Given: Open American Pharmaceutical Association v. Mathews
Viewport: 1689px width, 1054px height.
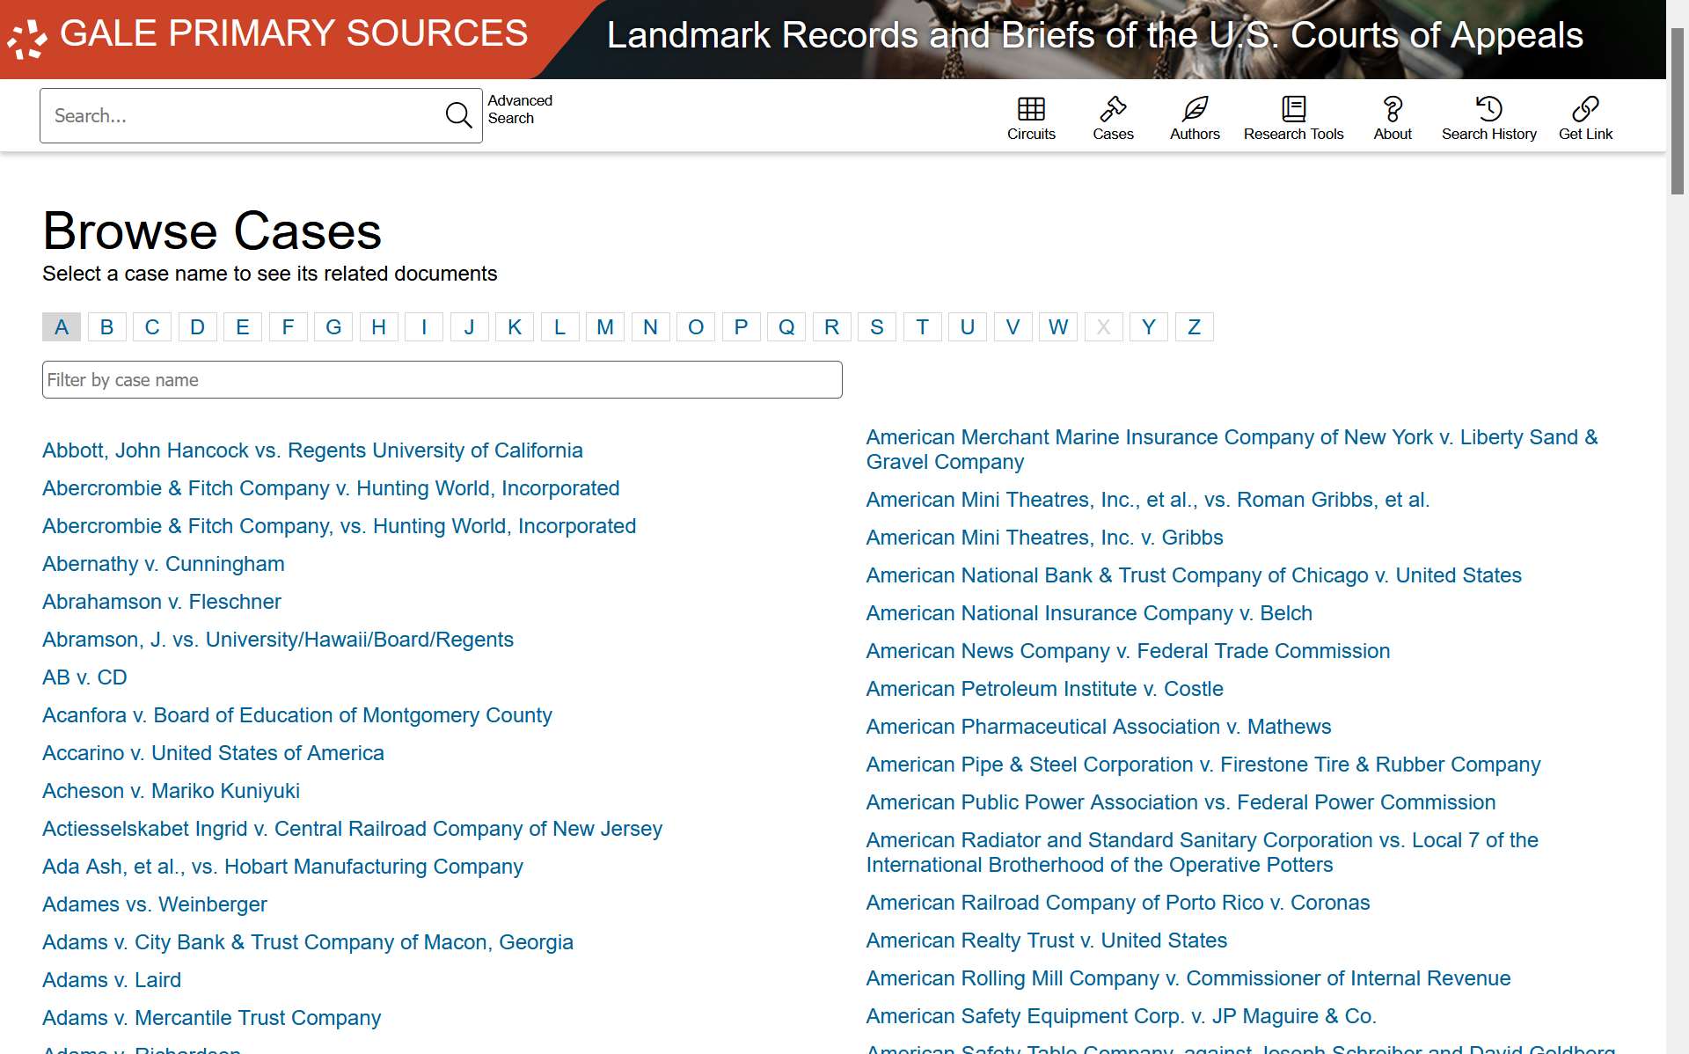Looking at the screenshot, I should tap(1099, 727).
